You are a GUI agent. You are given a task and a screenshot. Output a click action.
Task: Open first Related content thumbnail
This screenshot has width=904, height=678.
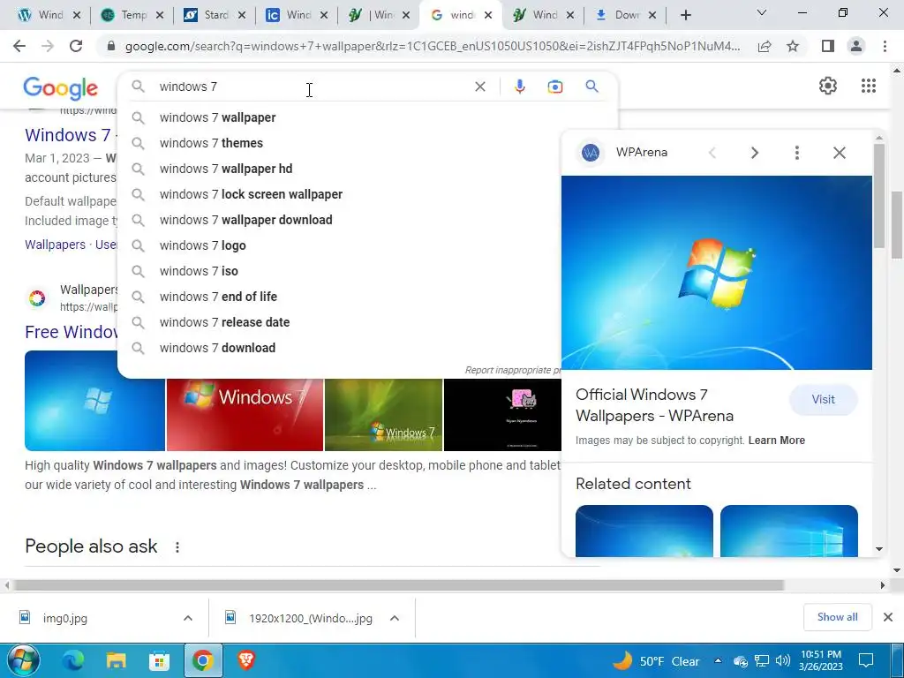pos(644,531)
